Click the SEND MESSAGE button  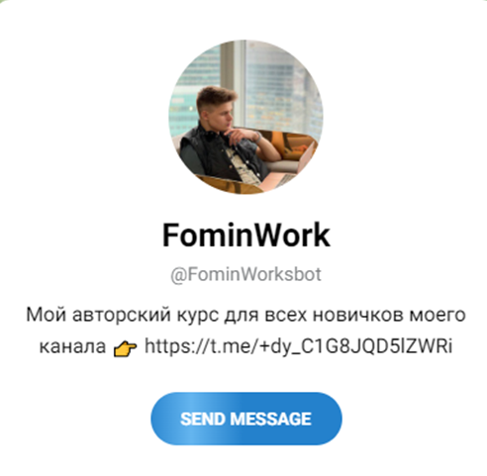click(x=246, y=419)
